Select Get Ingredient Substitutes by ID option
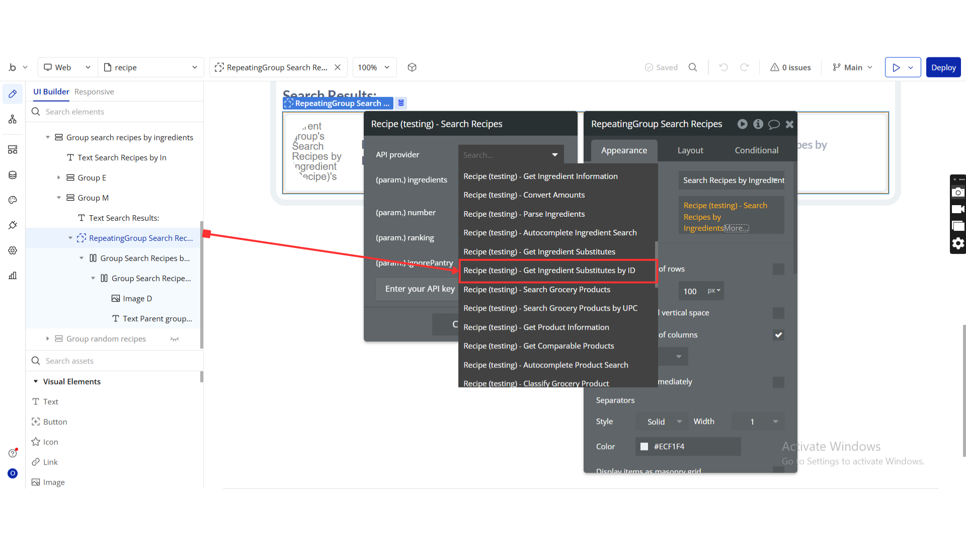The width and height of the screenshot is (966, 543). (549, 270)
